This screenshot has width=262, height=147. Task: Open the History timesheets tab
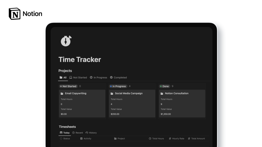coord(91,133)
